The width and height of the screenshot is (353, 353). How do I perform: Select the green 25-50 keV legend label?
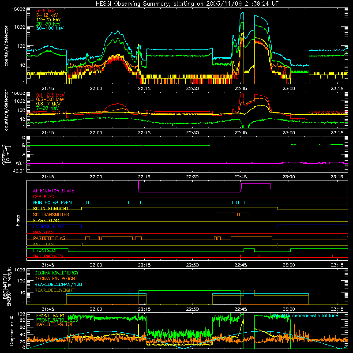[49, 24]
